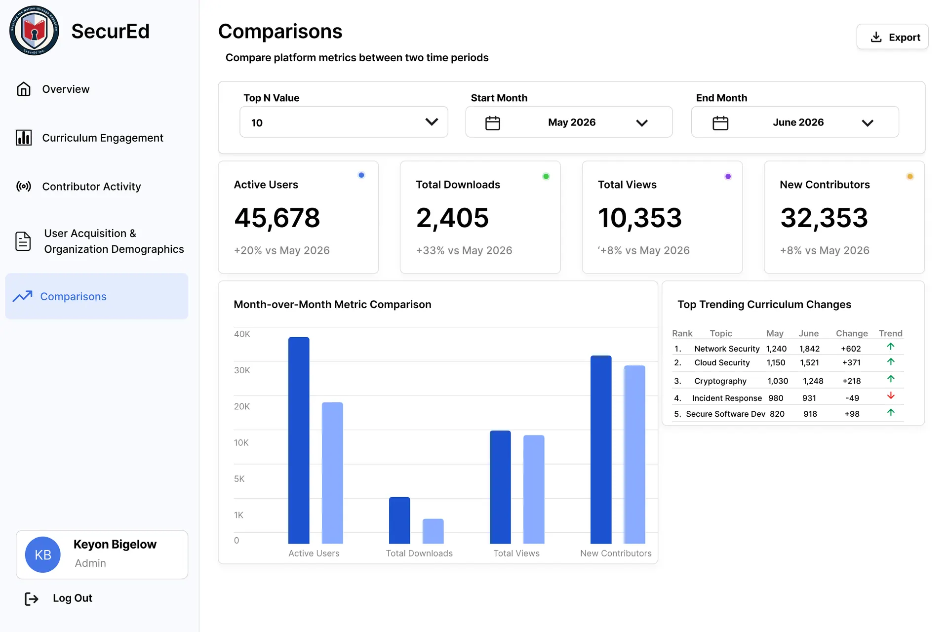Click the Top Trending Curriculum Changes title
Screen dimensions: 948x632
pyautogui.click(x=764, y=304)
